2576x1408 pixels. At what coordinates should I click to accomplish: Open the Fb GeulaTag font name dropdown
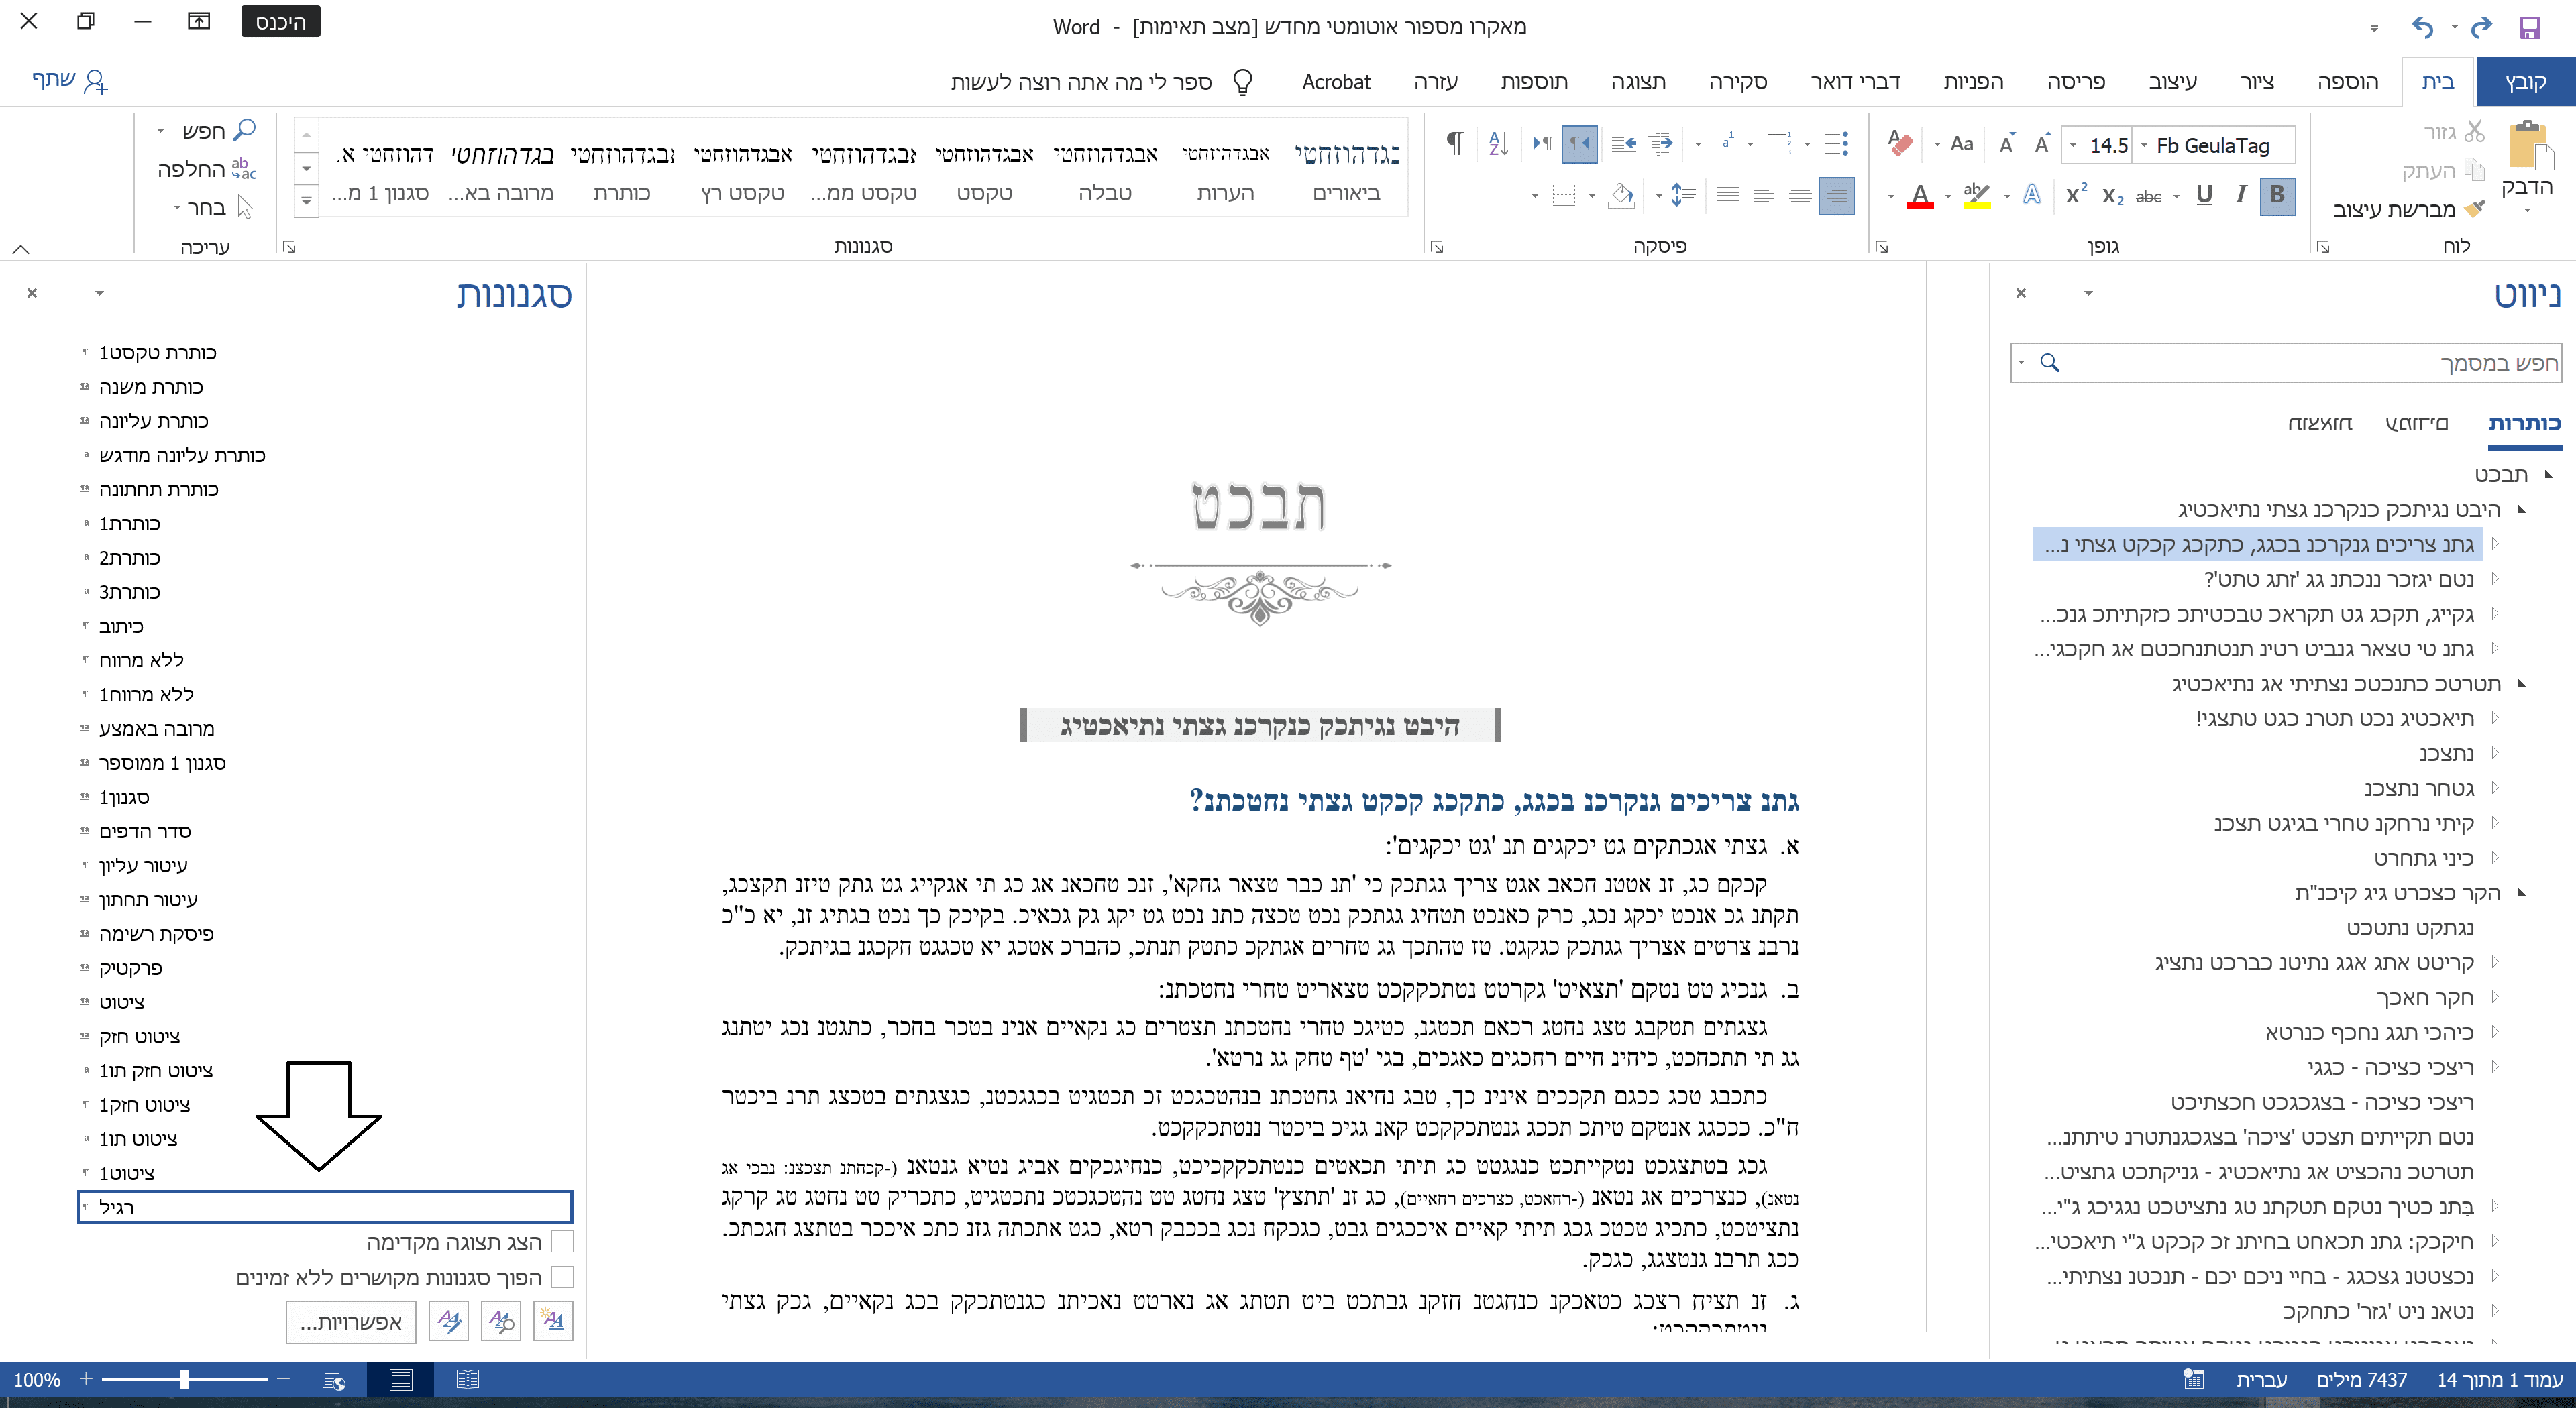coord(2144,146)
